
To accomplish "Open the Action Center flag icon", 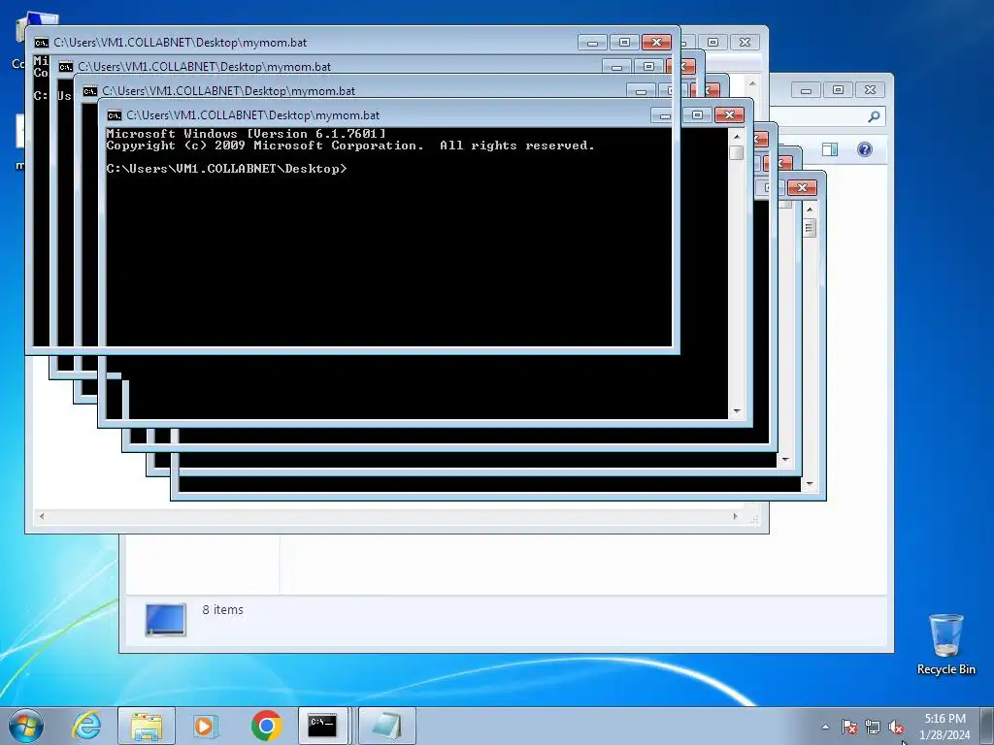I will pos(849,727).
